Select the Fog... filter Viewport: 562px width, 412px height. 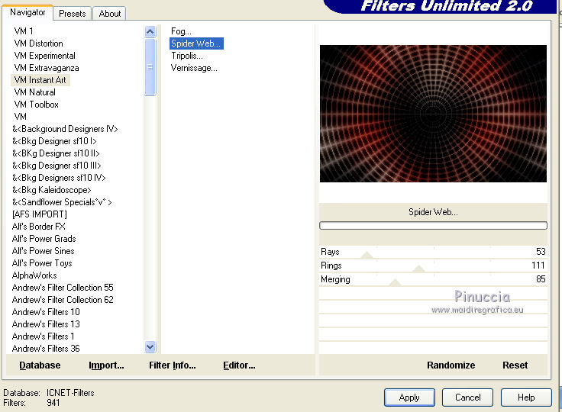tap(181, 31)
